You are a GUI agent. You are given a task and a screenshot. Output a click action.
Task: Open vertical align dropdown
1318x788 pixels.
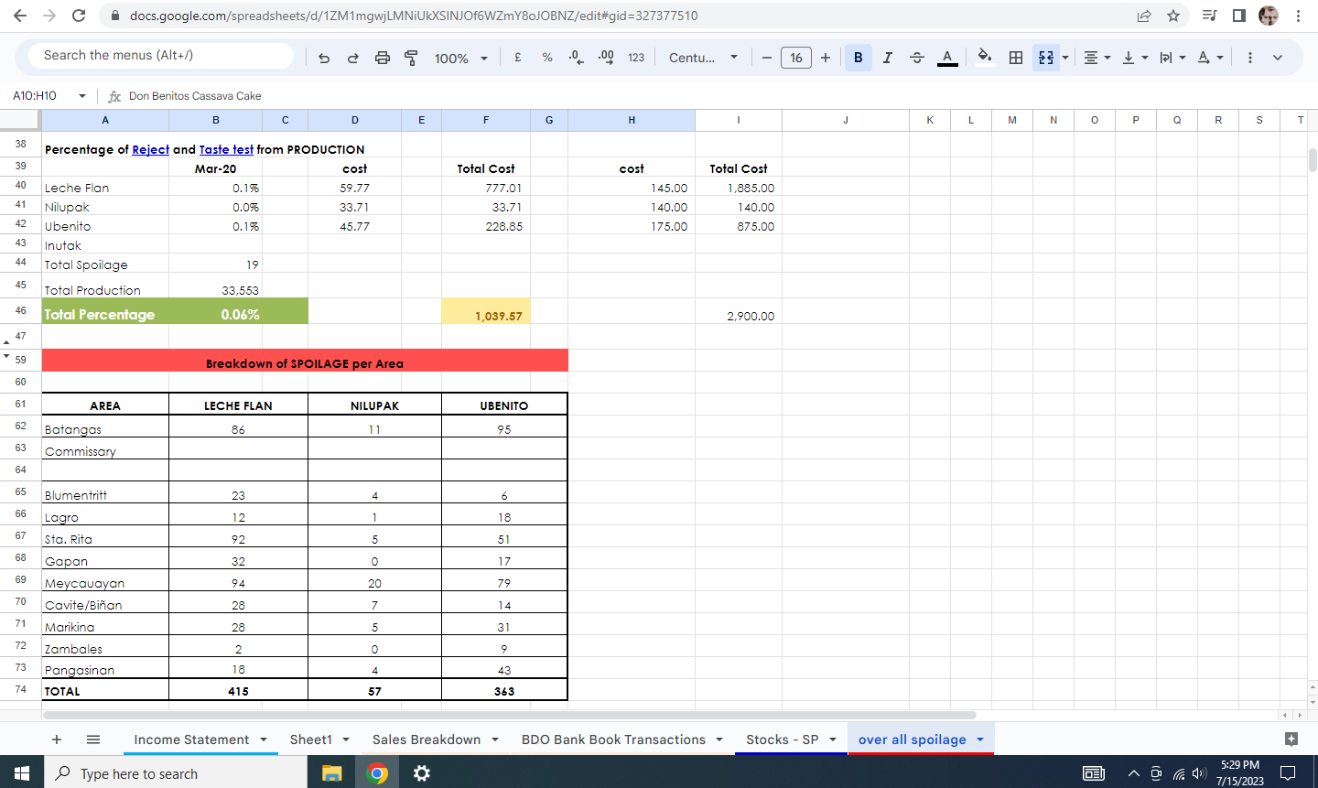1135,58
